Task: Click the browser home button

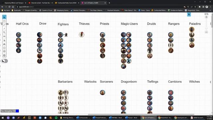Action: [13, 7]
